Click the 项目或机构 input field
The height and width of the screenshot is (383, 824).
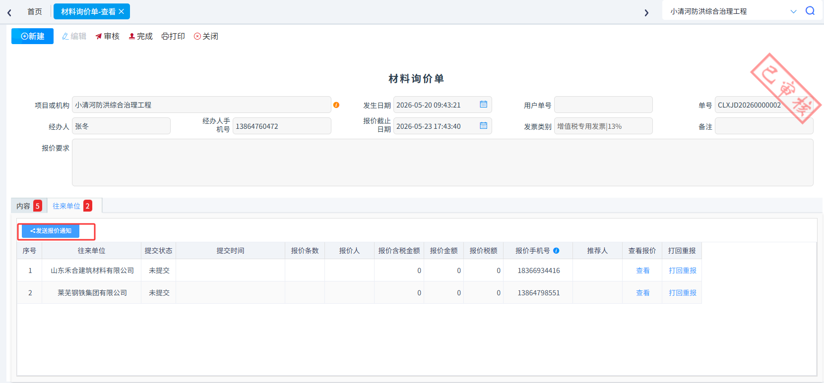[x=201, y=105]
